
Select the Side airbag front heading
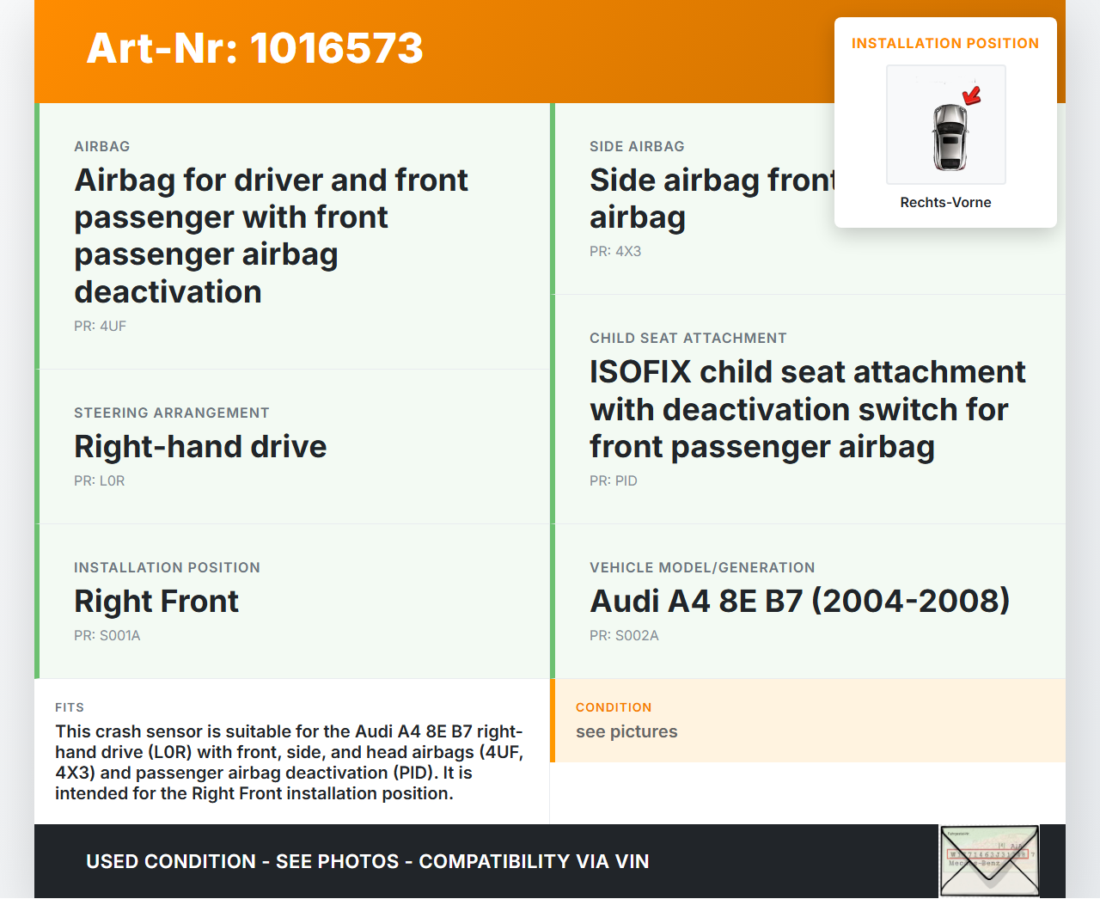click(712, 199)
